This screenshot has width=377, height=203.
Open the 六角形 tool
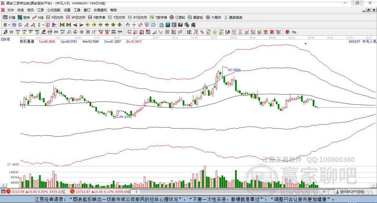coord(214,18)
